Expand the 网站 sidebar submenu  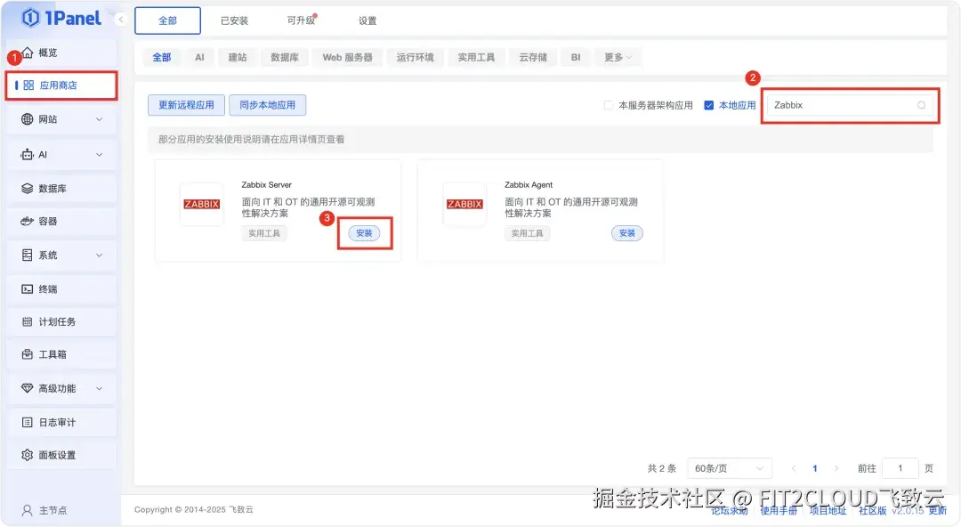[100, 119]
